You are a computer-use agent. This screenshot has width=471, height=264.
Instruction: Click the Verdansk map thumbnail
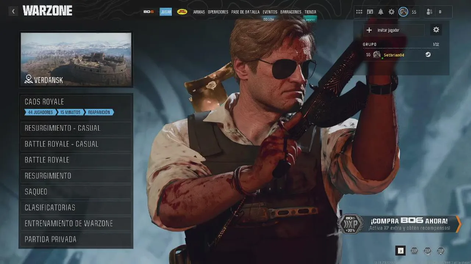click(x=76, y=59)
